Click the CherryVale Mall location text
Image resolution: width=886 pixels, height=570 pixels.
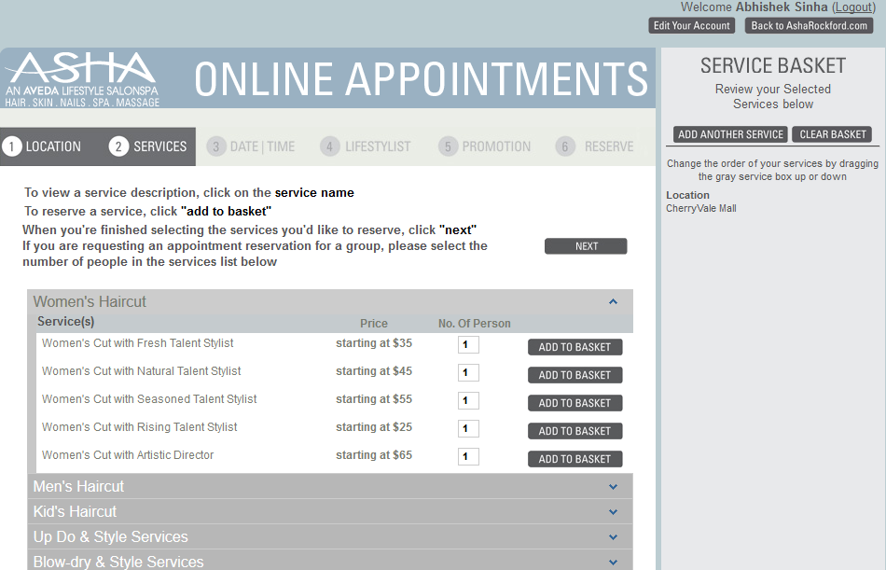pyautogui.click(x=701, y=209)
